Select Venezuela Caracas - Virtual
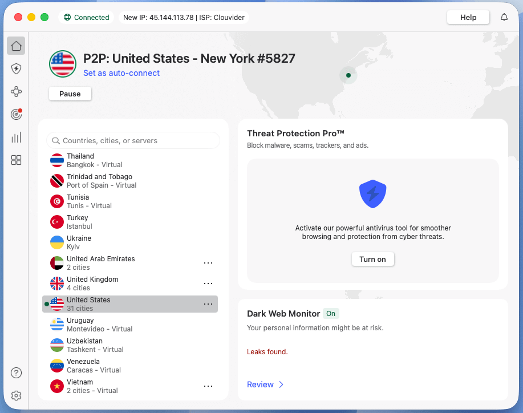This screenshot has height=413, width=523. tap(130, 366)
